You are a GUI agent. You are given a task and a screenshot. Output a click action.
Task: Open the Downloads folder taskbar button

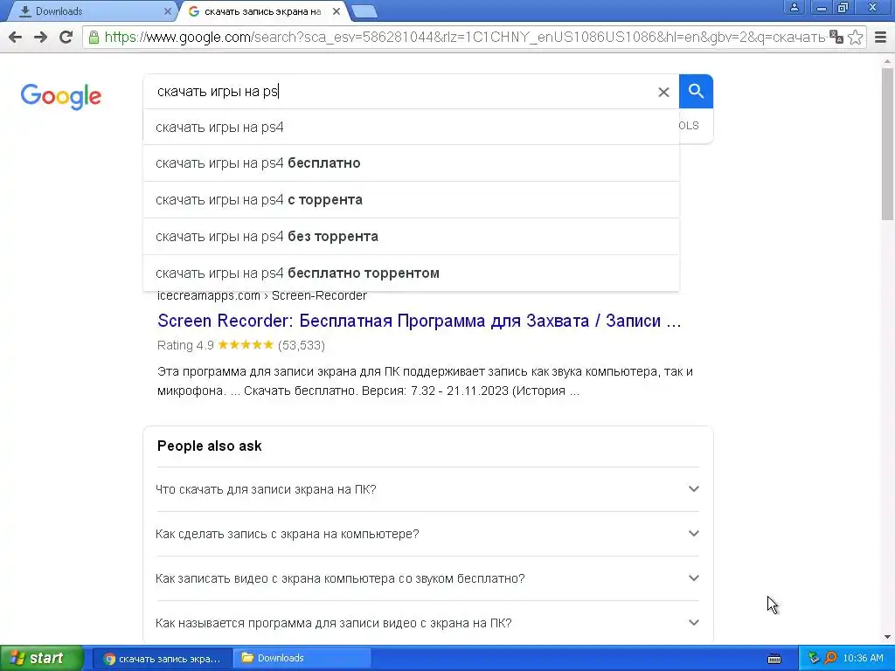click(302, 658)
